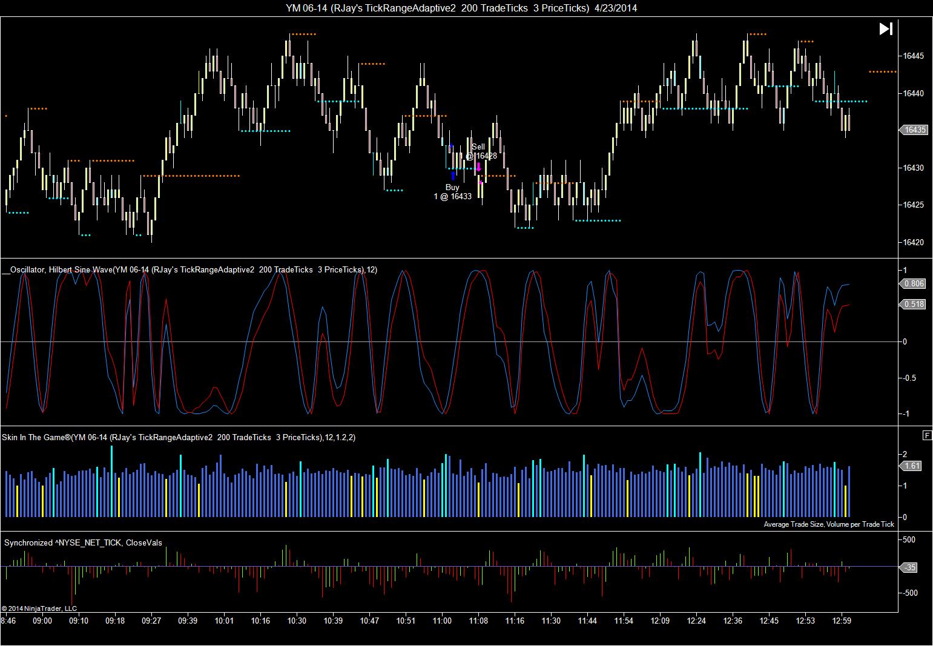Screen dimensions: 933x646
Task: Click the 10:01 time axis label
Action: point(224,621)
